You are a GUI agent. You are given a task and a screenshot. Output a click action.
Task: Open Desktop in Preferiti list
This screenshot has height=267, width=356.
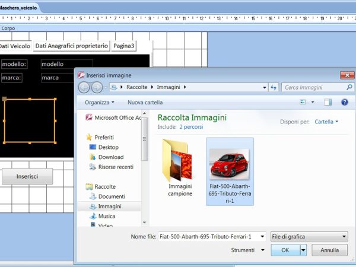(108, 147)
